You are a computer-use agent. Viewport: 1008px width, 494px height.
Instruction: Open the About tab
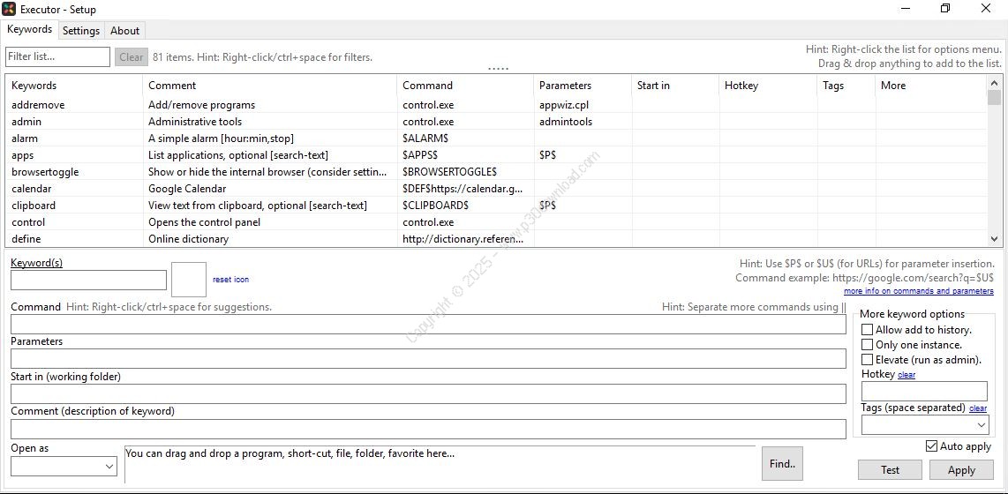pyautogui.click(x=125, y=31)
